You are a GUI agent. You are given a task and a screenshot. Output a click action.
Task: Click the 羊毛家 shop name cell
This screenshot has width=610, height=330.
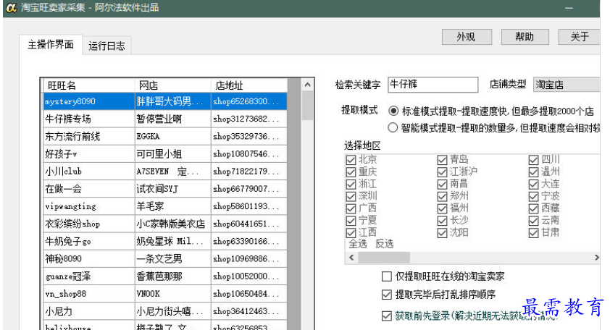pos(173,206)
